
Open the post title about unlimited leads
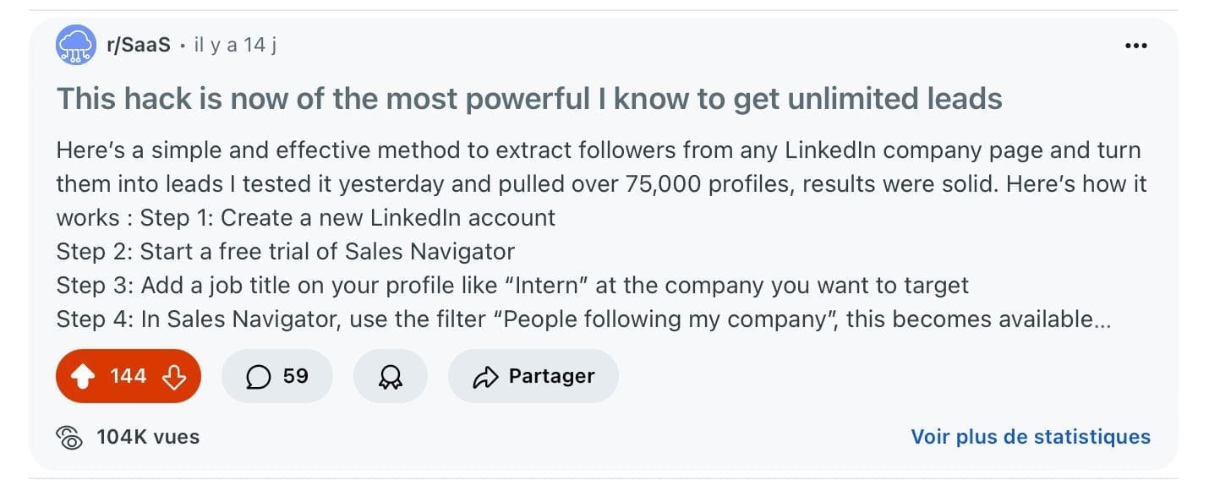[529, 99]
